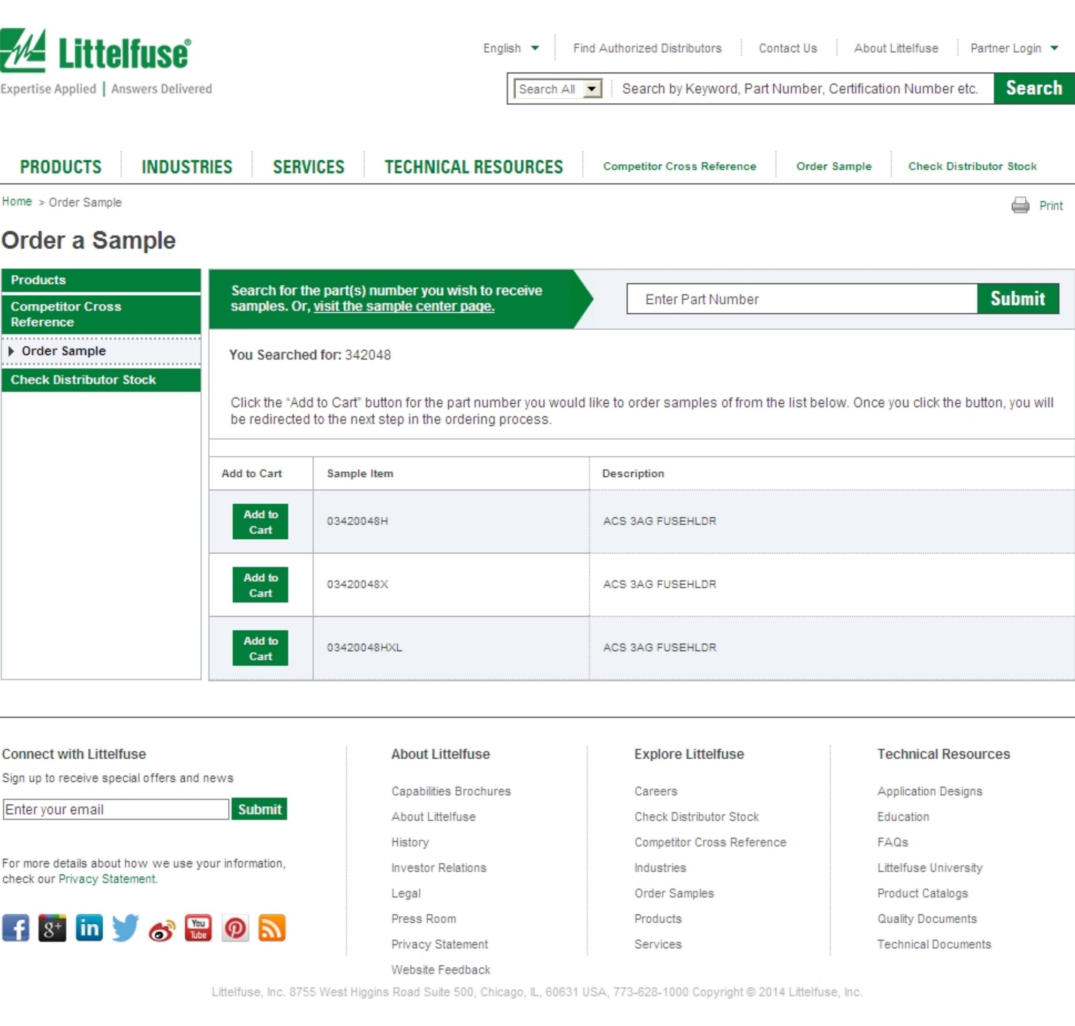This screenshot has width=1075, height=1026.
Task: Expand the Order Sample sidebar arrow
Action: pos(11,351)
